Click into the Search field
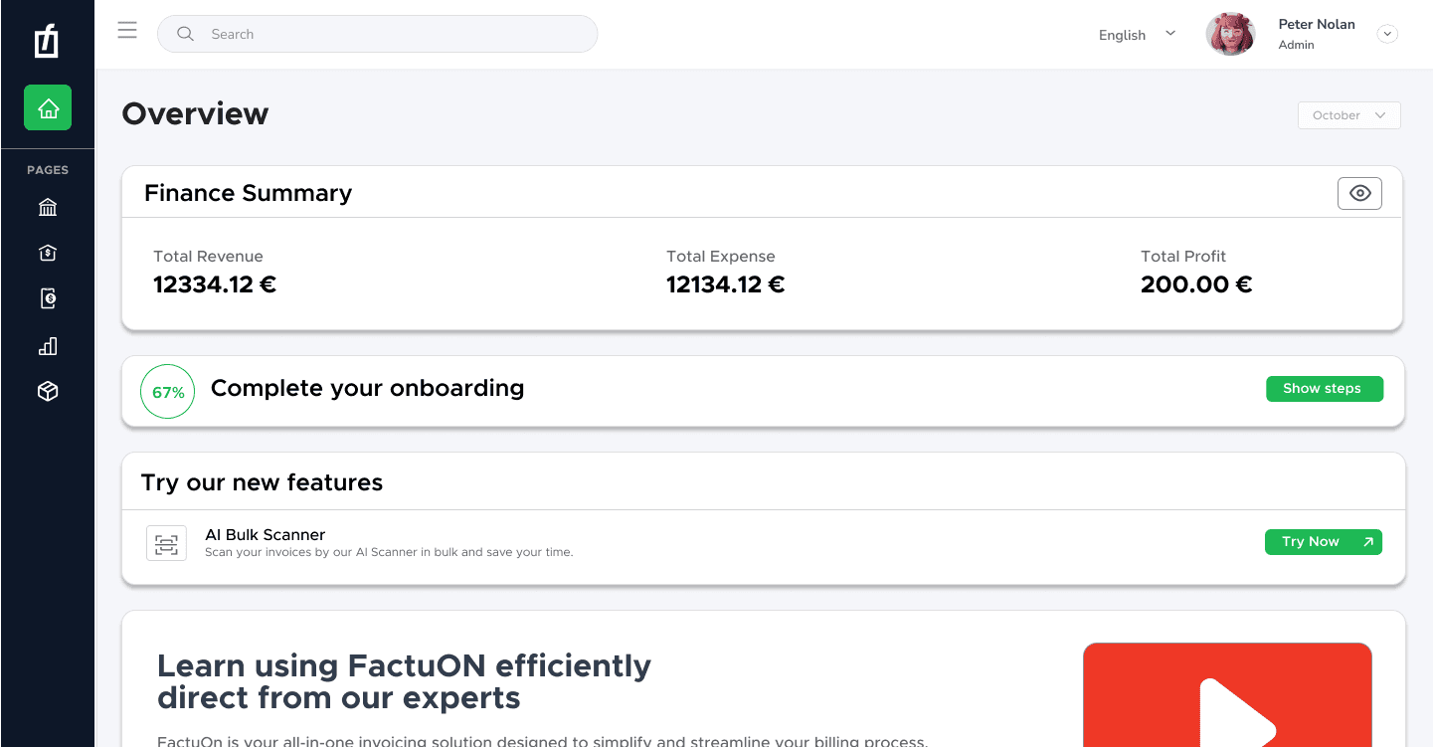Image resolution: width=1433 pixels, height=747 pixels. click(378, 34)
